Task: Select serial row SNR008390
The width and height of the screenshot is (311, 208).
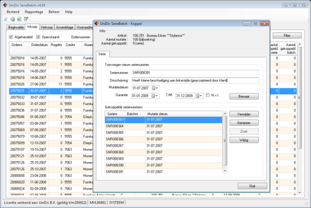Action: point(163,166)
